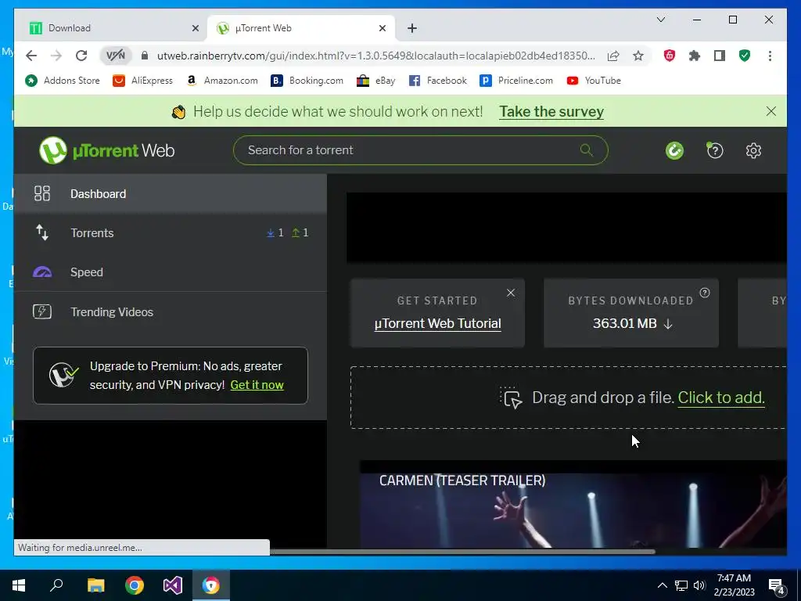Open the Carmen teaser trailer video
Image resolution: width=801 pixels, height=601 pixels.
tap(573, 505)
